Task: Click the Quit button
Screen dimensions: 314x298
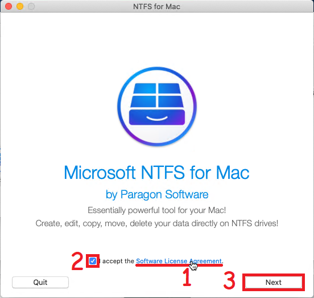Action: pos(40,283)
